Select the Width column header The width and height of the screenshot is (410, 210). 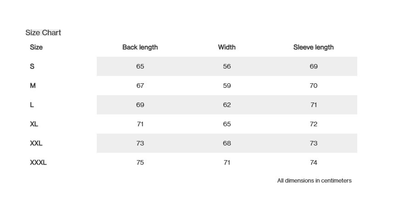click(227, 47)
